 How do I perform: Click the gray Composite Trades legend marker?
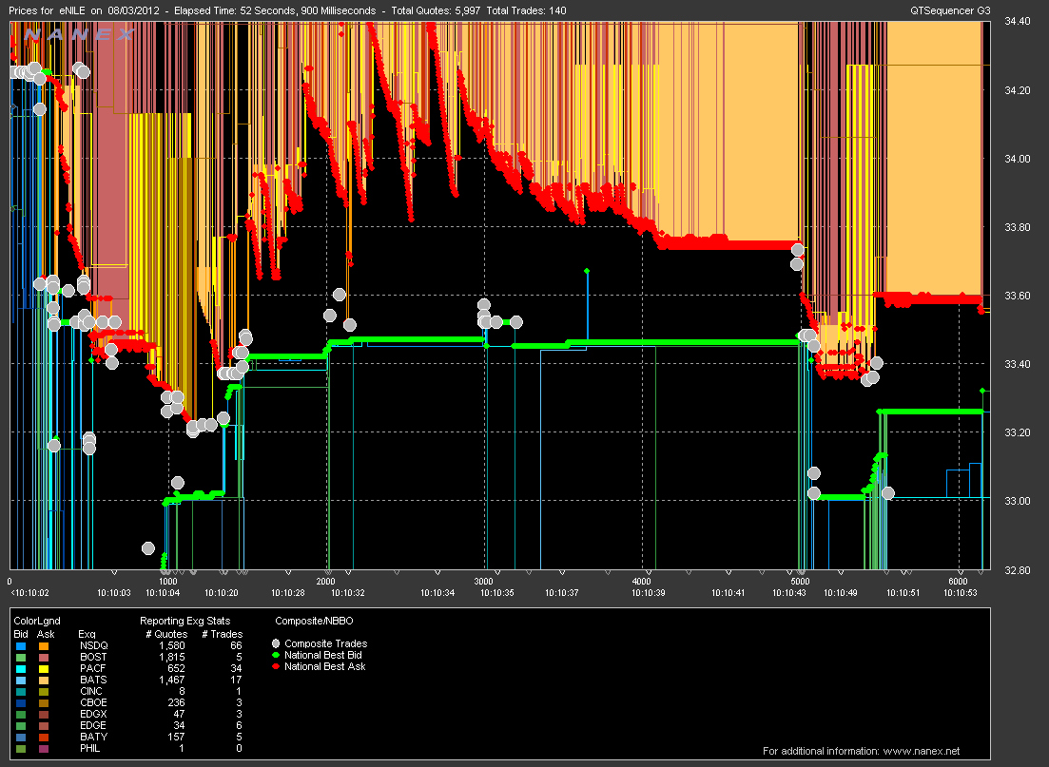coord(276,643)
